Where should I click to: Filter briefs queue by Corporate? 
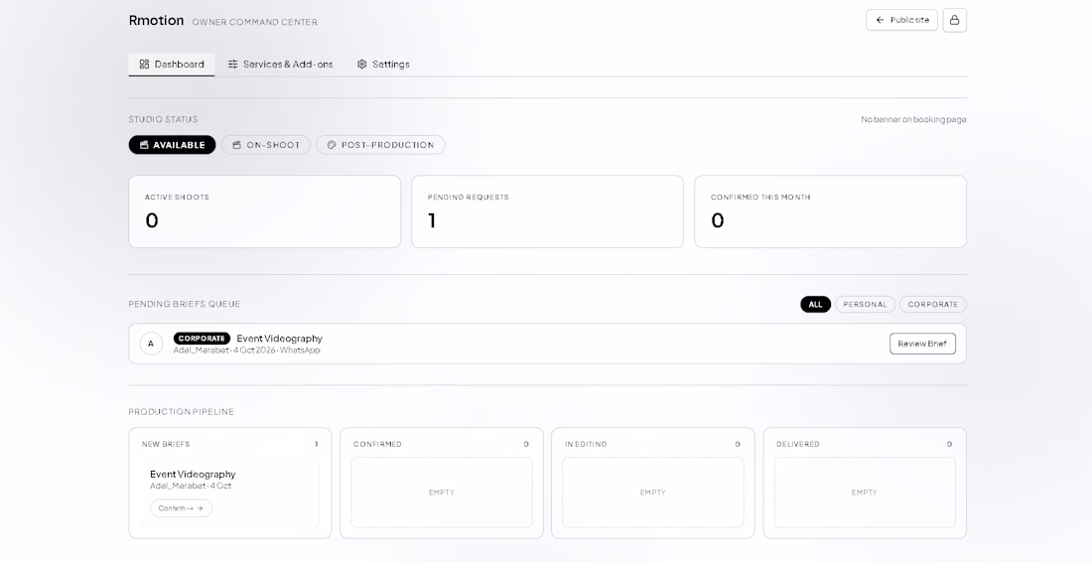click(x=932, y=304)
